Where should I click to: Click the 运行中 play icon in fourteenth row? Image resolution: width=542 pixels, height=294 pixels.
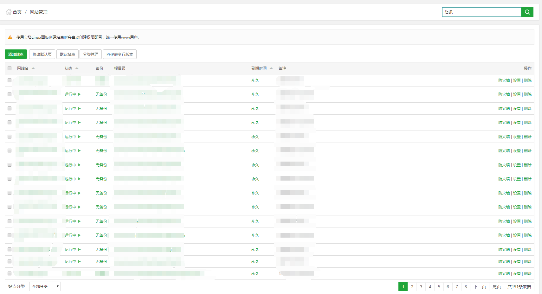click(x=79, y=262)
